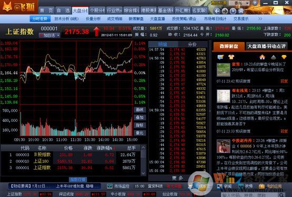Switch to 行业热点 main tab
Image resolution: width=292 pixels, height=197 pixels.
[x=114, y=11]
